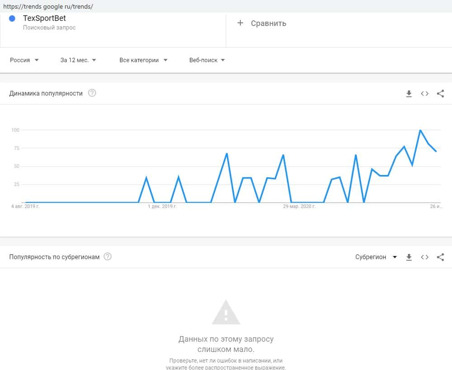Image resolution: width=452 pixels, height=370 pixels.
Task: Click the chart peak at value 100
Action: [x=420, y=130]
